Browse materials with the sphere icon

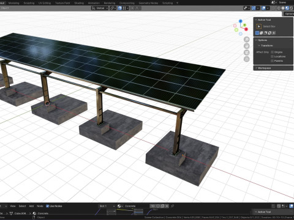(x=120, y=206)
